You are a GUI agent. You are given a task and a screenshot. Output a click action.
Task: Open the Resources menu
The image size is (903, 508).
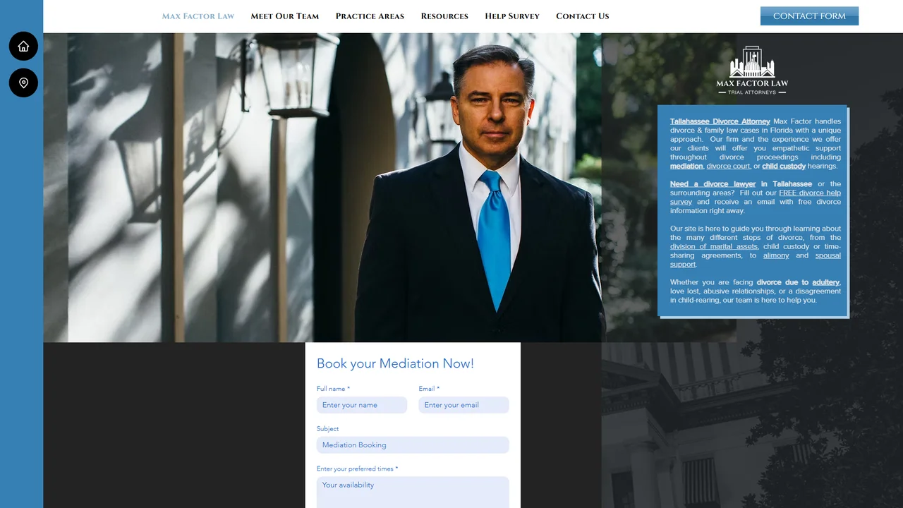click(444, 16)
